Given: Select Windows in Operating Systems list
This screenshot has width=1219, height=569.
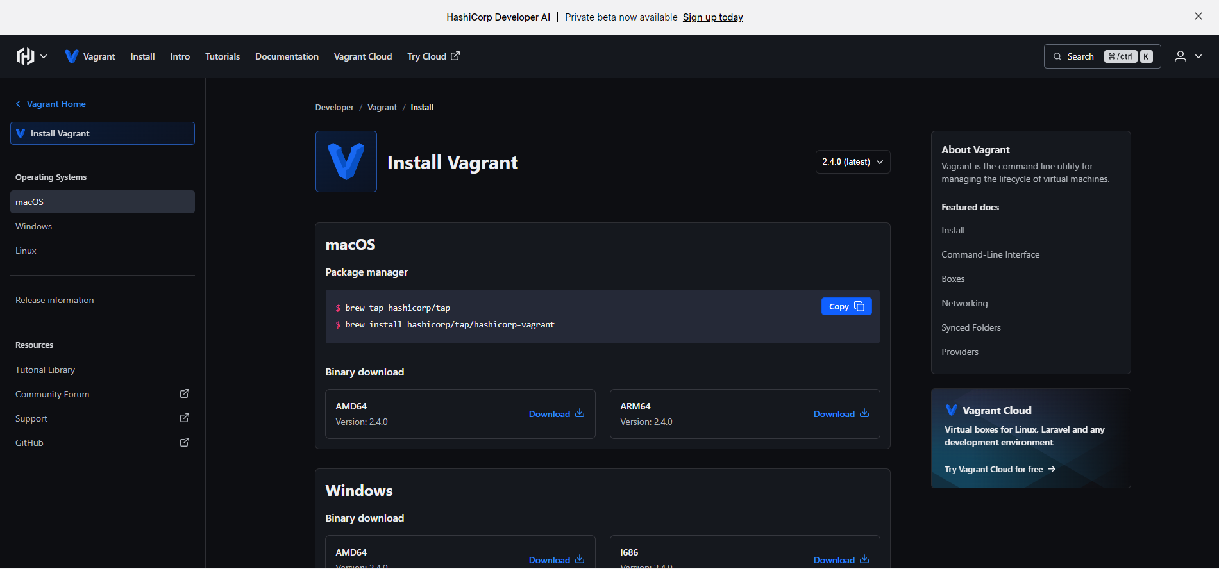Looking at the screenshot, I should point(103,226).
